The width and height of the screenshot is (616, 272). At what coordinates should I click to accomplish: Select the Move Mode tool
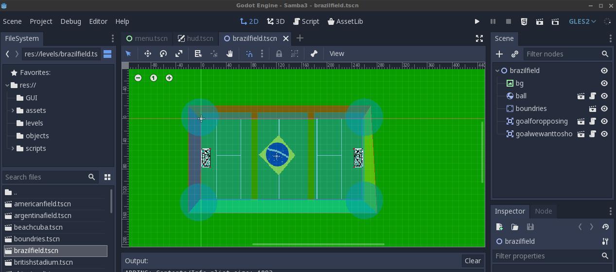tap(148, 54)
